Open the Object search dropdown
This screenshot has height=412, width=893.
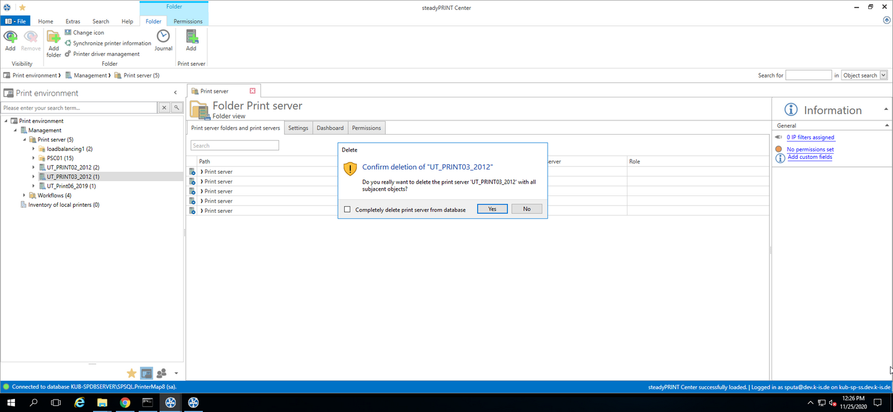click(x=883, y=75)
